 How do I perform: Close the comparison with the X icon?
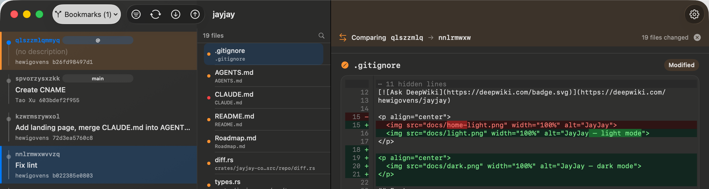(x=697, y=37)
